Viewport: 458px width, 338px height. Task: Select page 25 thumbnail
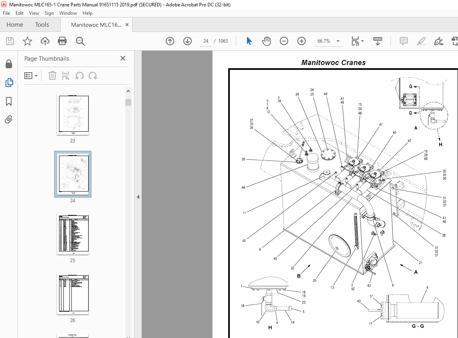73,234
